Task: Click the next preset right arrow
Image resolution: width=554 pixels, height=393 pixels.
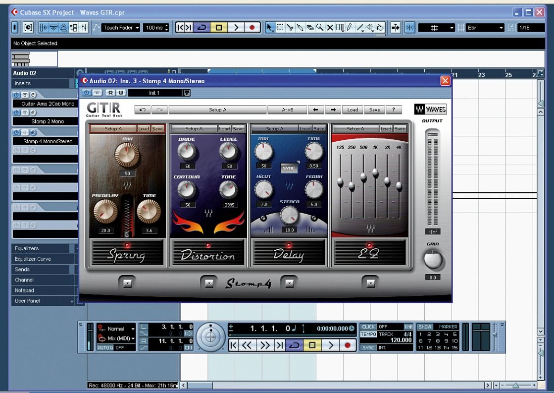Action: (333, 110)
